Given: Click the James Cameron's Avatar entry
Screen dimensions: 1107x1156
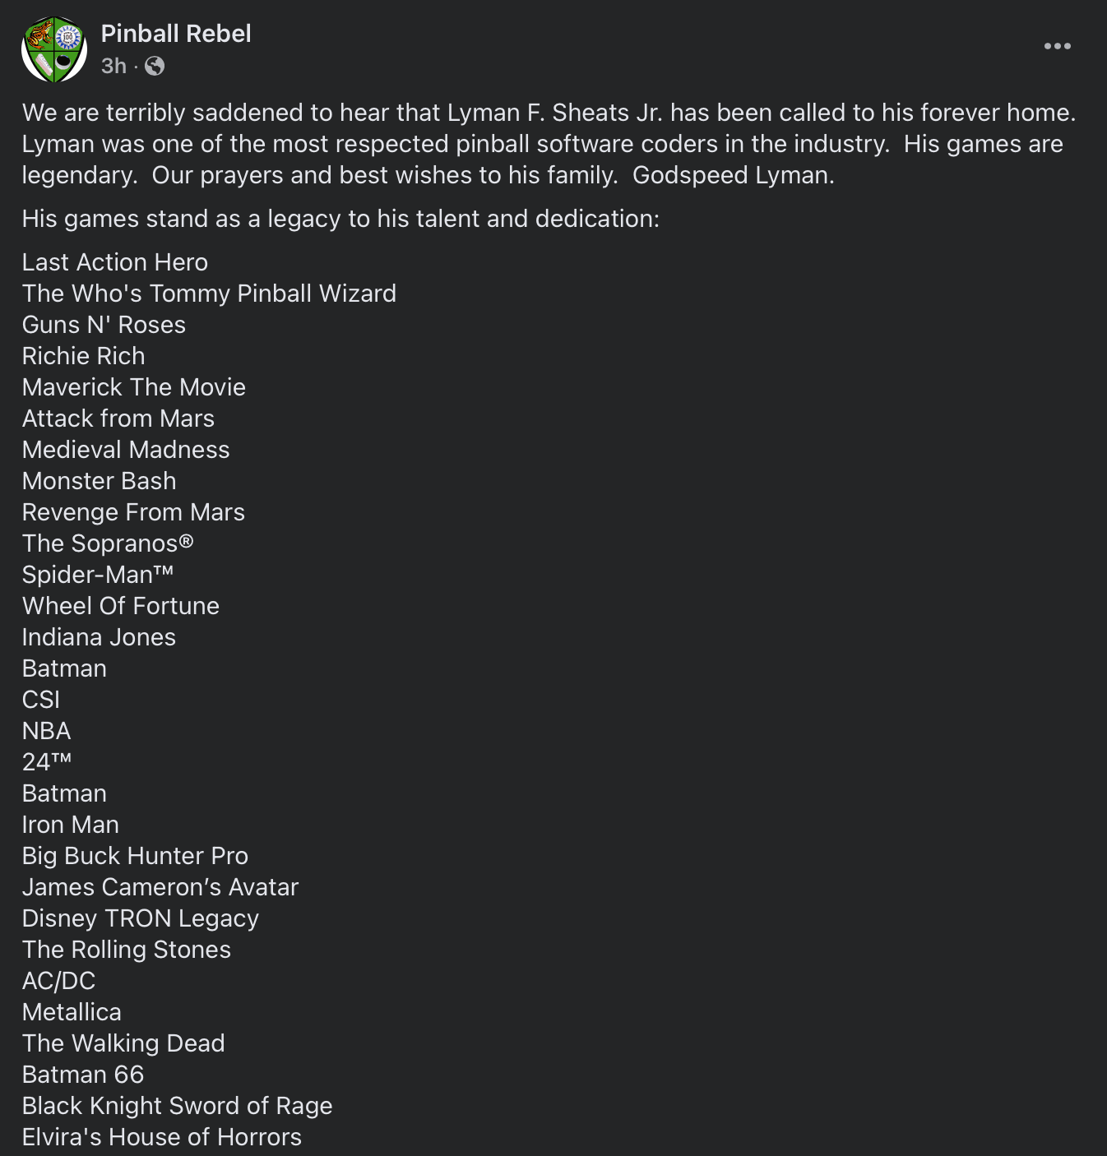Looking at the screenshot, I should 160,887.
